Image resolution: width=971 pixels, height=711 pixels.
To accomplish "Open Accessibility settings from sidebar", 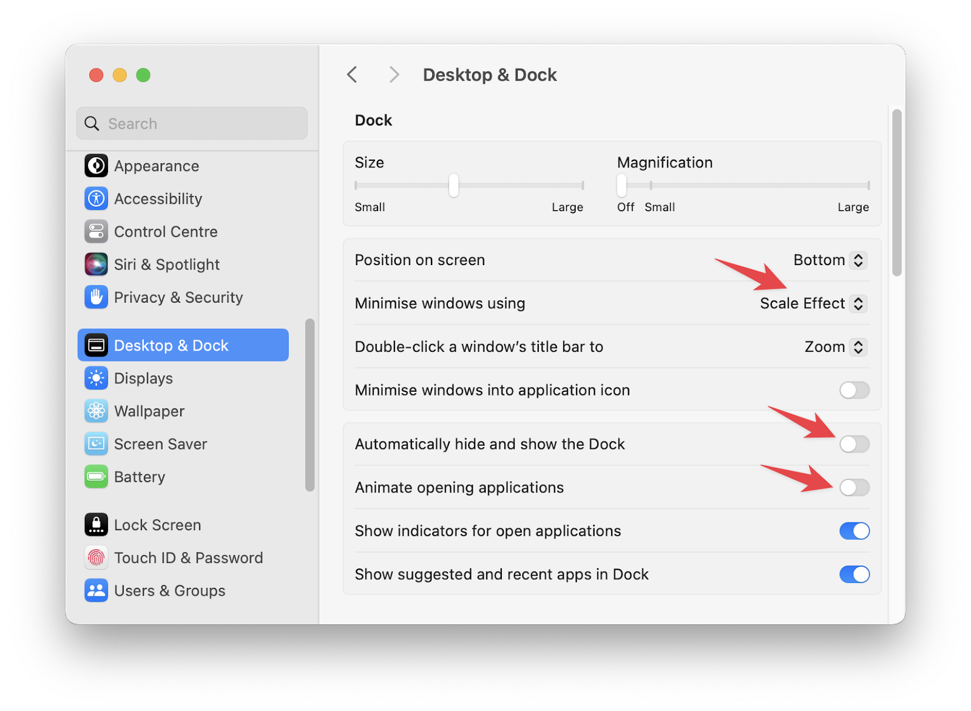I will 96,198.
